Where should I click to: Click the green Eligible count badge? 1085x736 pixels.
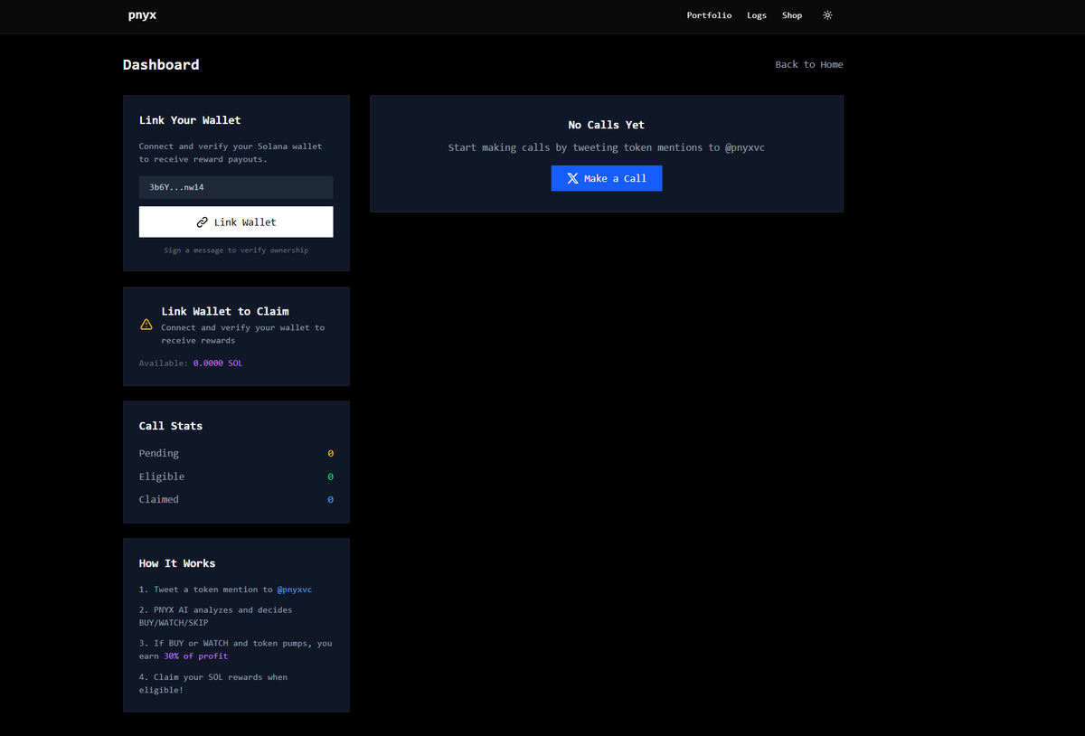(x=330, y=477)
